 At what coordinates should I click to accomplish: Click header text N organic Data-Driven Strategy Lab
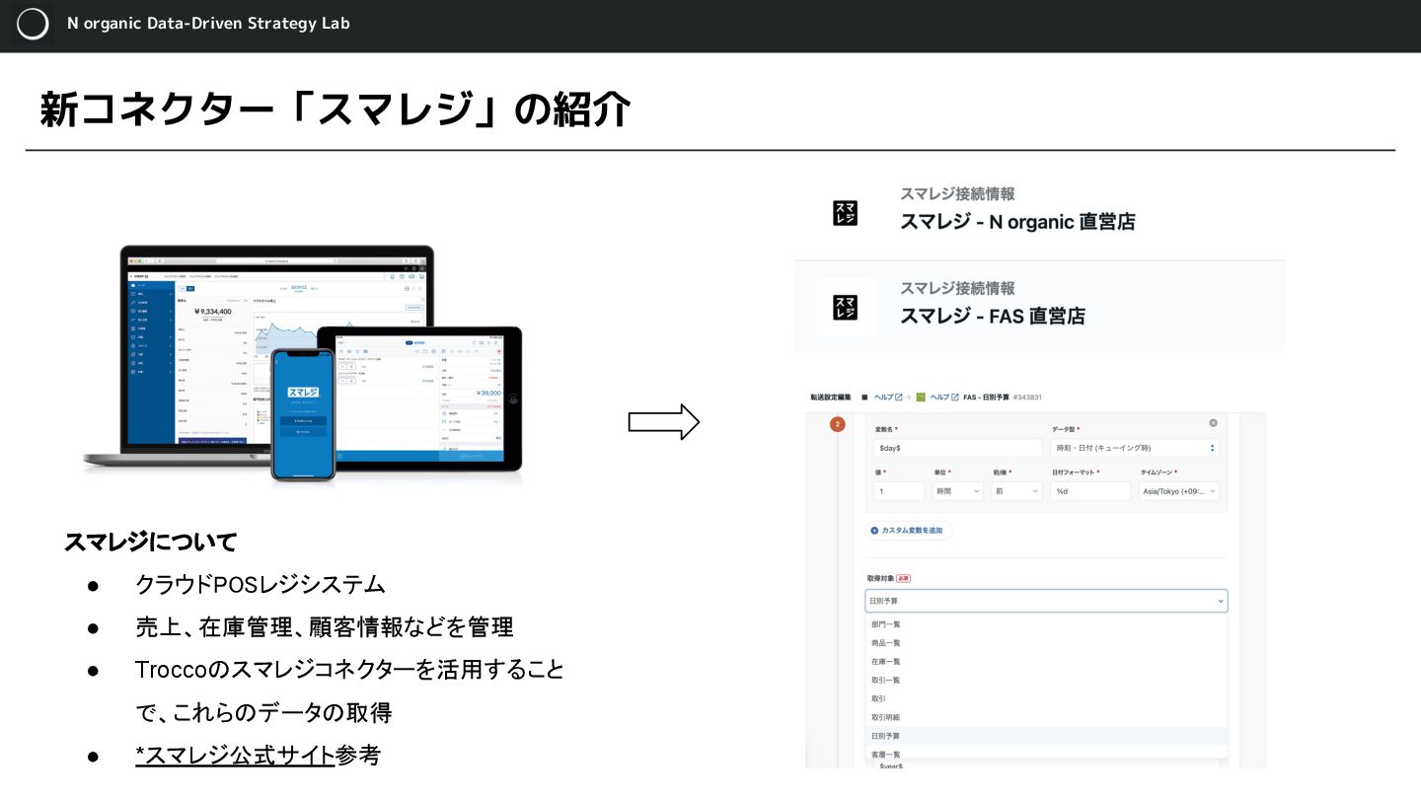pyautogui.click(x=208, y=23)
